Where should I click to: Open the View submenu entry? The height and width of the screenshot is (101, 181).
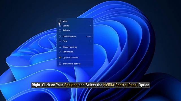[x=75, y=21]
